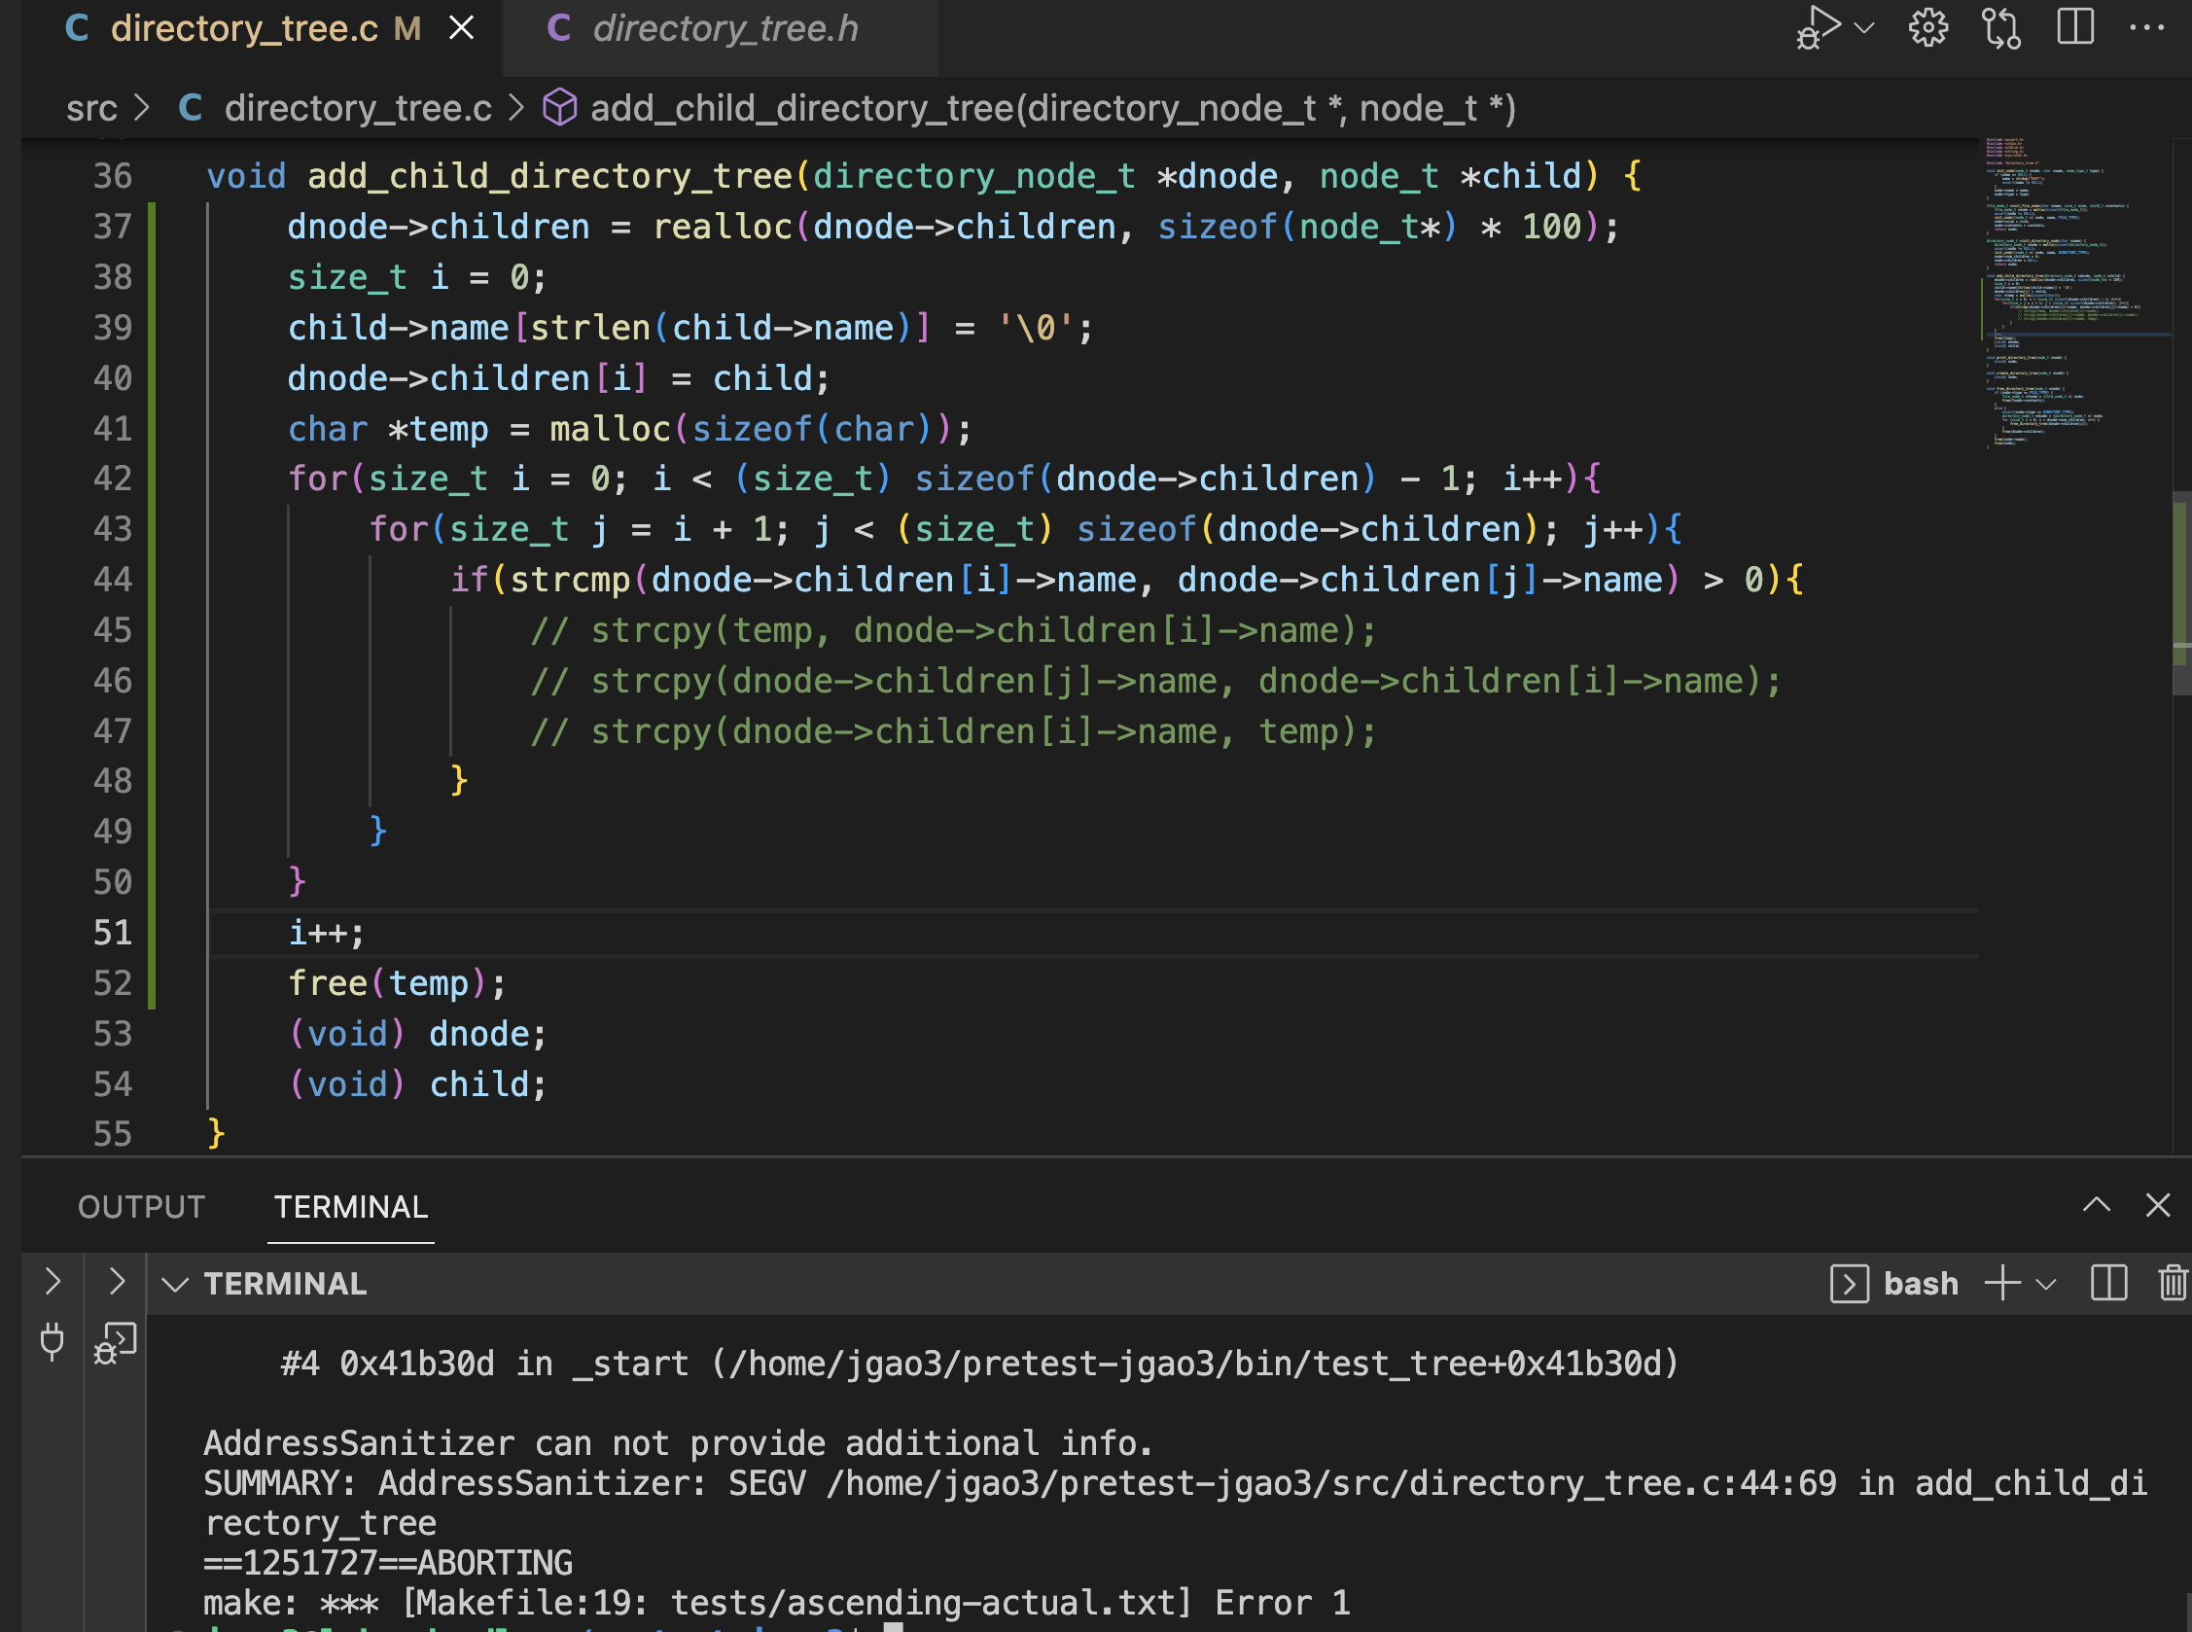
Task: Split the editor to the right
Action: (2074, 27)
